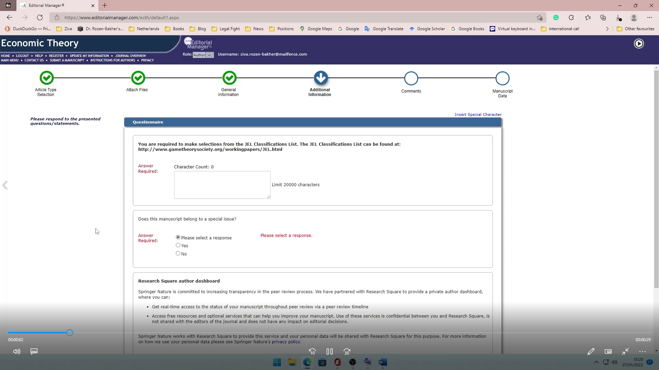The width and height of the screenshot is (659, 370).
Task: Click UPDATE MY INFORMATION menu item
Action: coord(89,56)
